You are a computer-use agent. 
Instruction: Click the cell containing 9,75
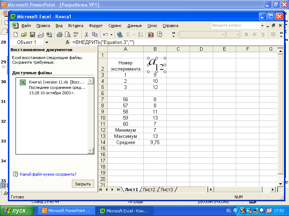click(x=155, y=142)
